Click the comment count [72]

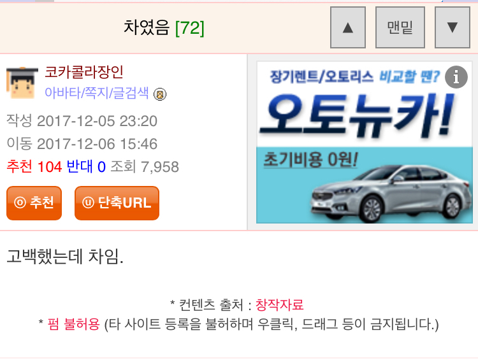tap(190, 28)
